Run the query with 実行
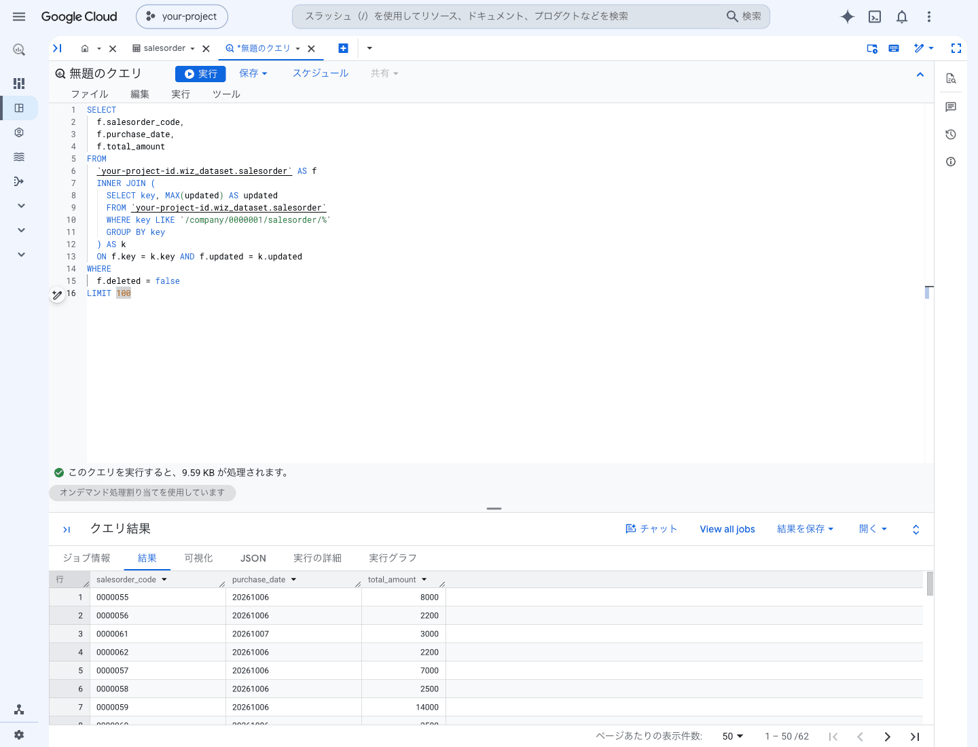This screenshot has width=978, height=747. (200, 74)
